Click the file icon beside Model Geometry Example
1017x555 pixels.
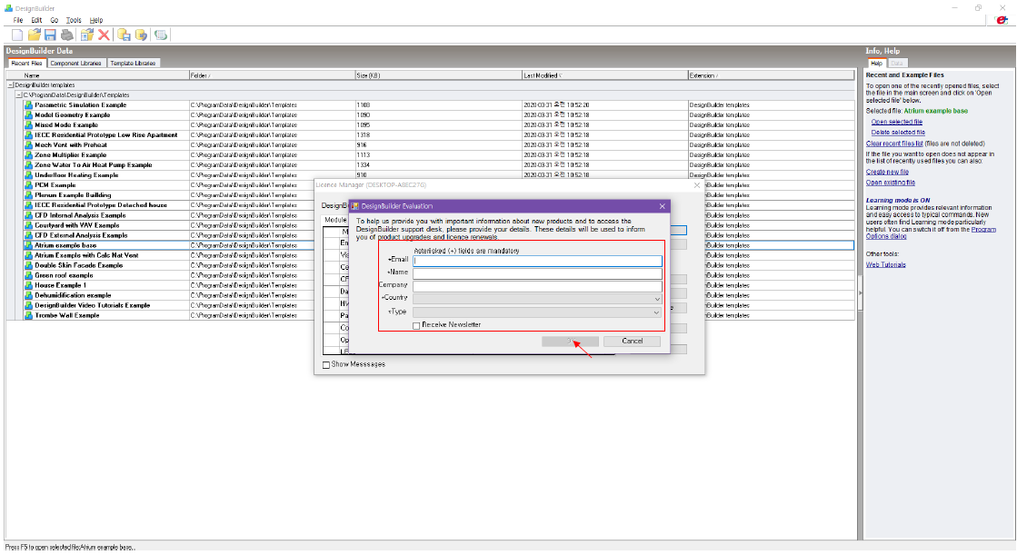coord(28,114)
